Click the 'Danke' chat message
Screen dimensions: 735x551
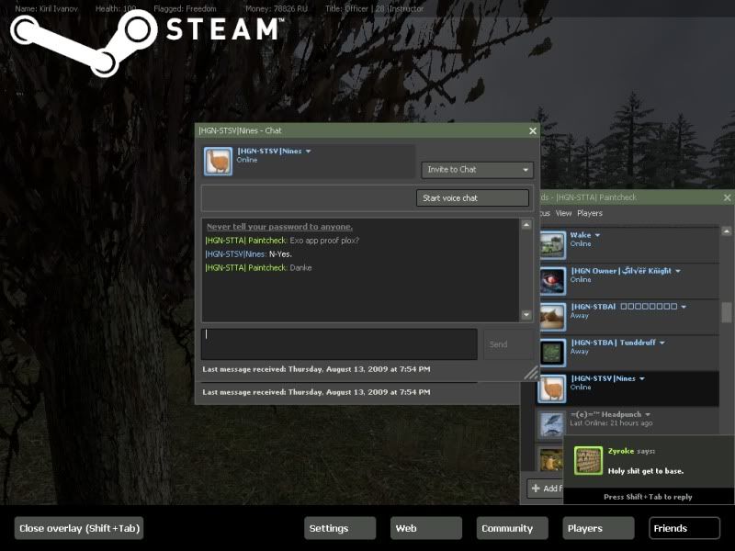(300, 268)
